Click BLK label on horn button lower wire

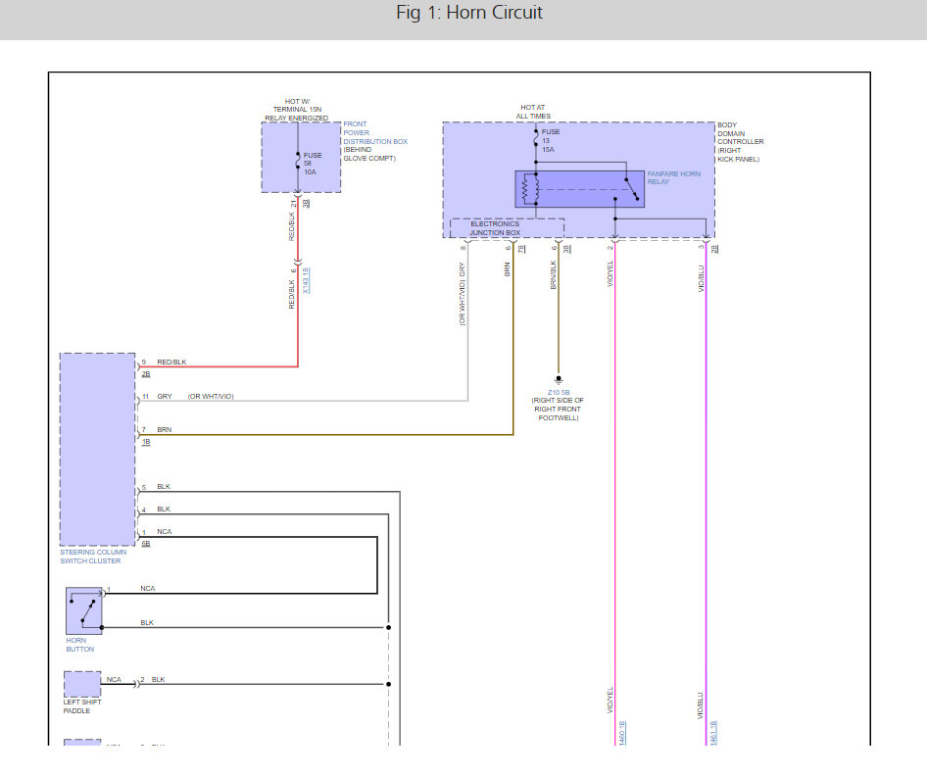[147, 622]
